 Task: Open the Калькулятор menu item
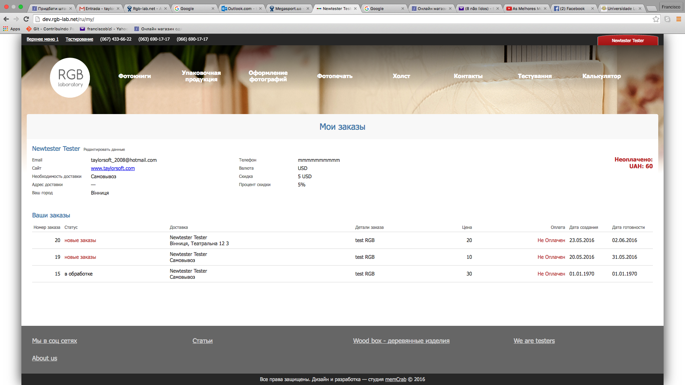602,76
